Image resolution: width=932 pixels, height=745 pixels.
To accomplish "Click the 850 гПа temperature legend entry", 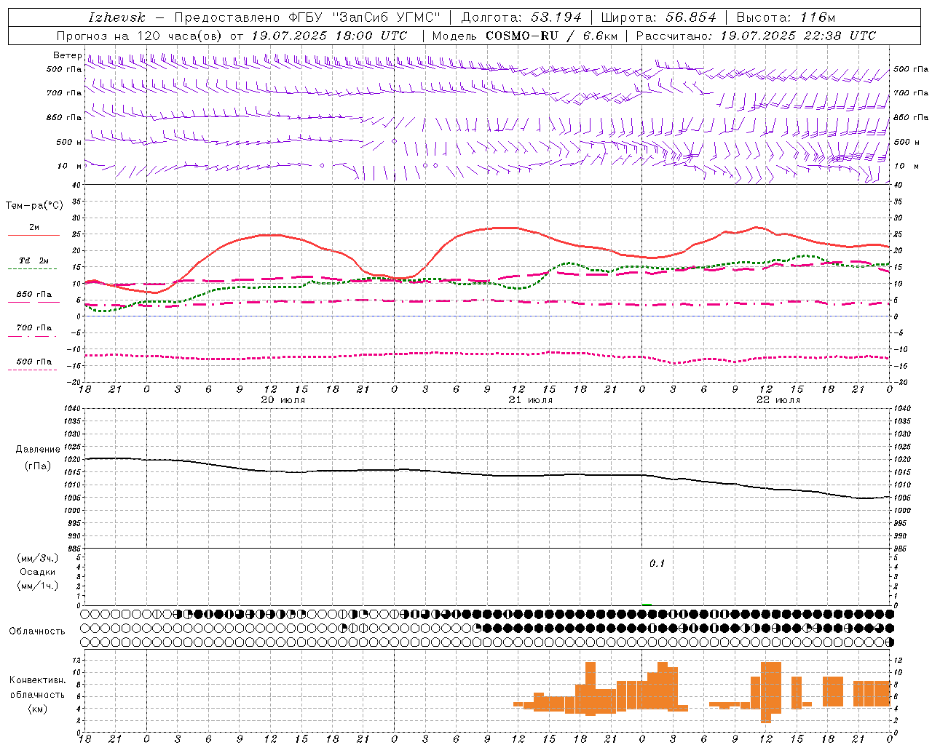I will click(33, 295).
